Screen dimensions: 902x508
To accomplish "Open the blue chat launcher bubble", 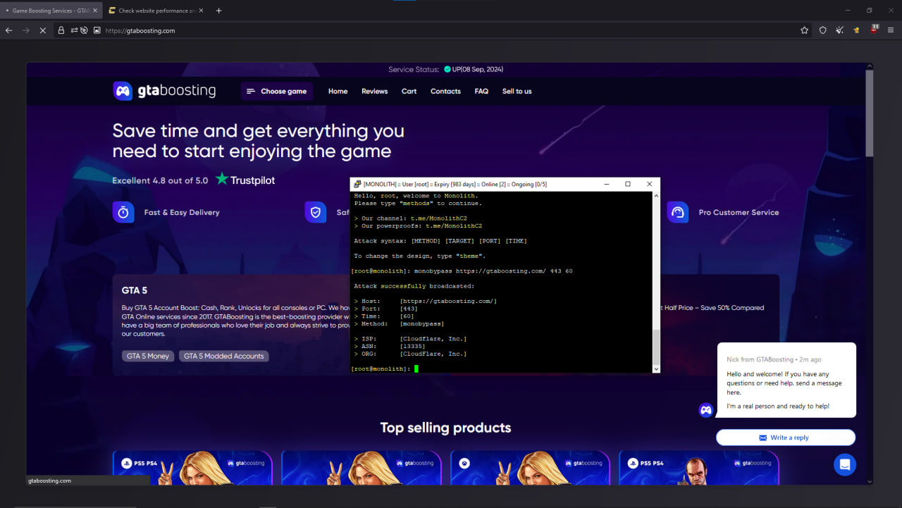I will [845, 464].
